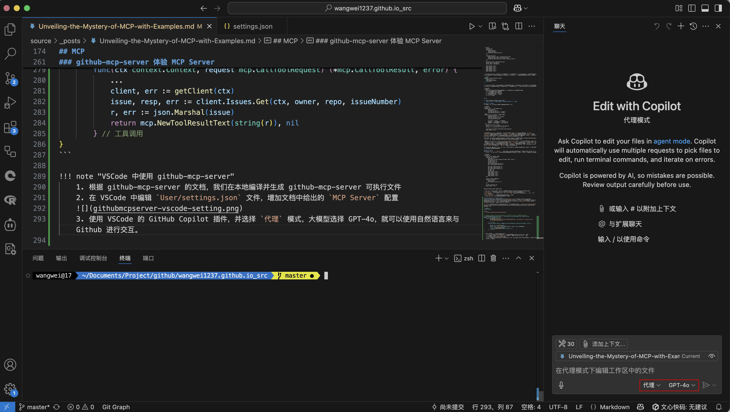Synchronize changes next to master* in status bar
This screenshot has height=412, width=730.
tap(57, 407)
